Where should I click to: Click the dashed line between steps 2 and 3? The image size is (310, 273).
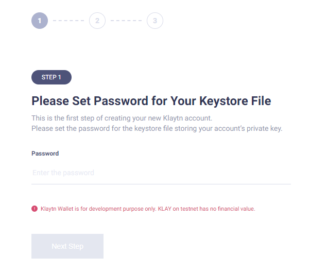[x=126, y=21]
